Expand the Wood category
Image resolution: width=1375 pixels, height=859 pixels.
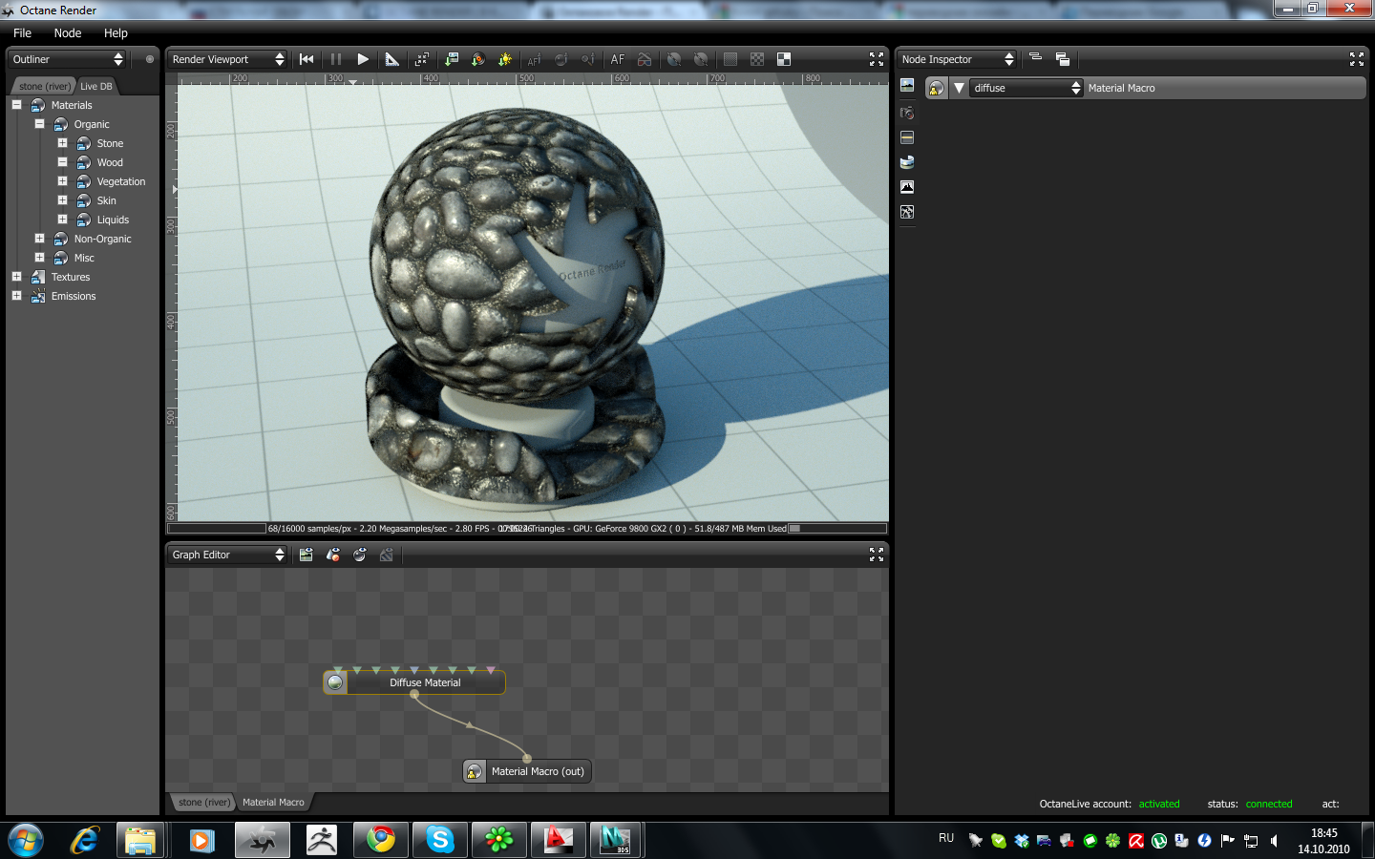[62, 162]
